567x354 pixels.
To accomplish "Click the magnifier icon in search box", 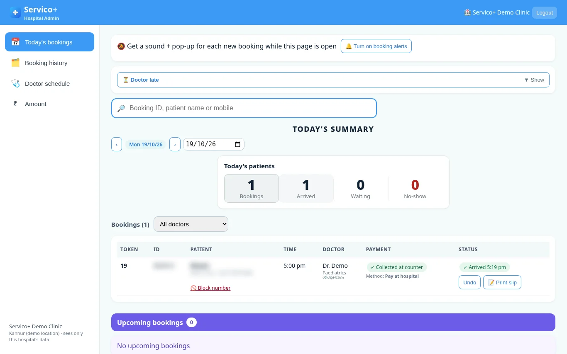I will point(121,108).
